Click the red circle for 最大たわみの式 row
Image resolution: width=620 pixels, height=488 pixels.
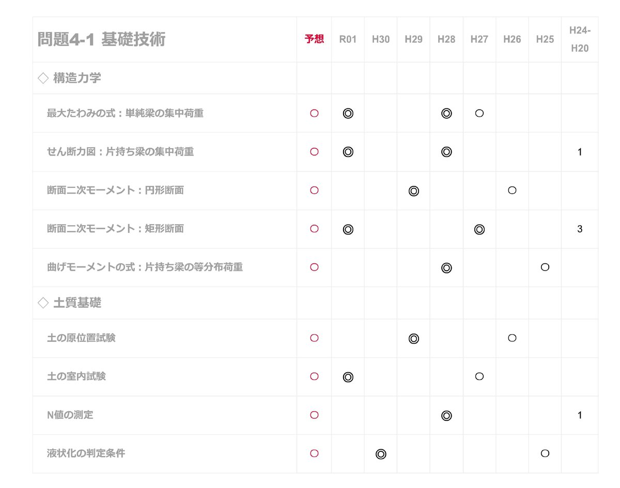pos(314,114)
